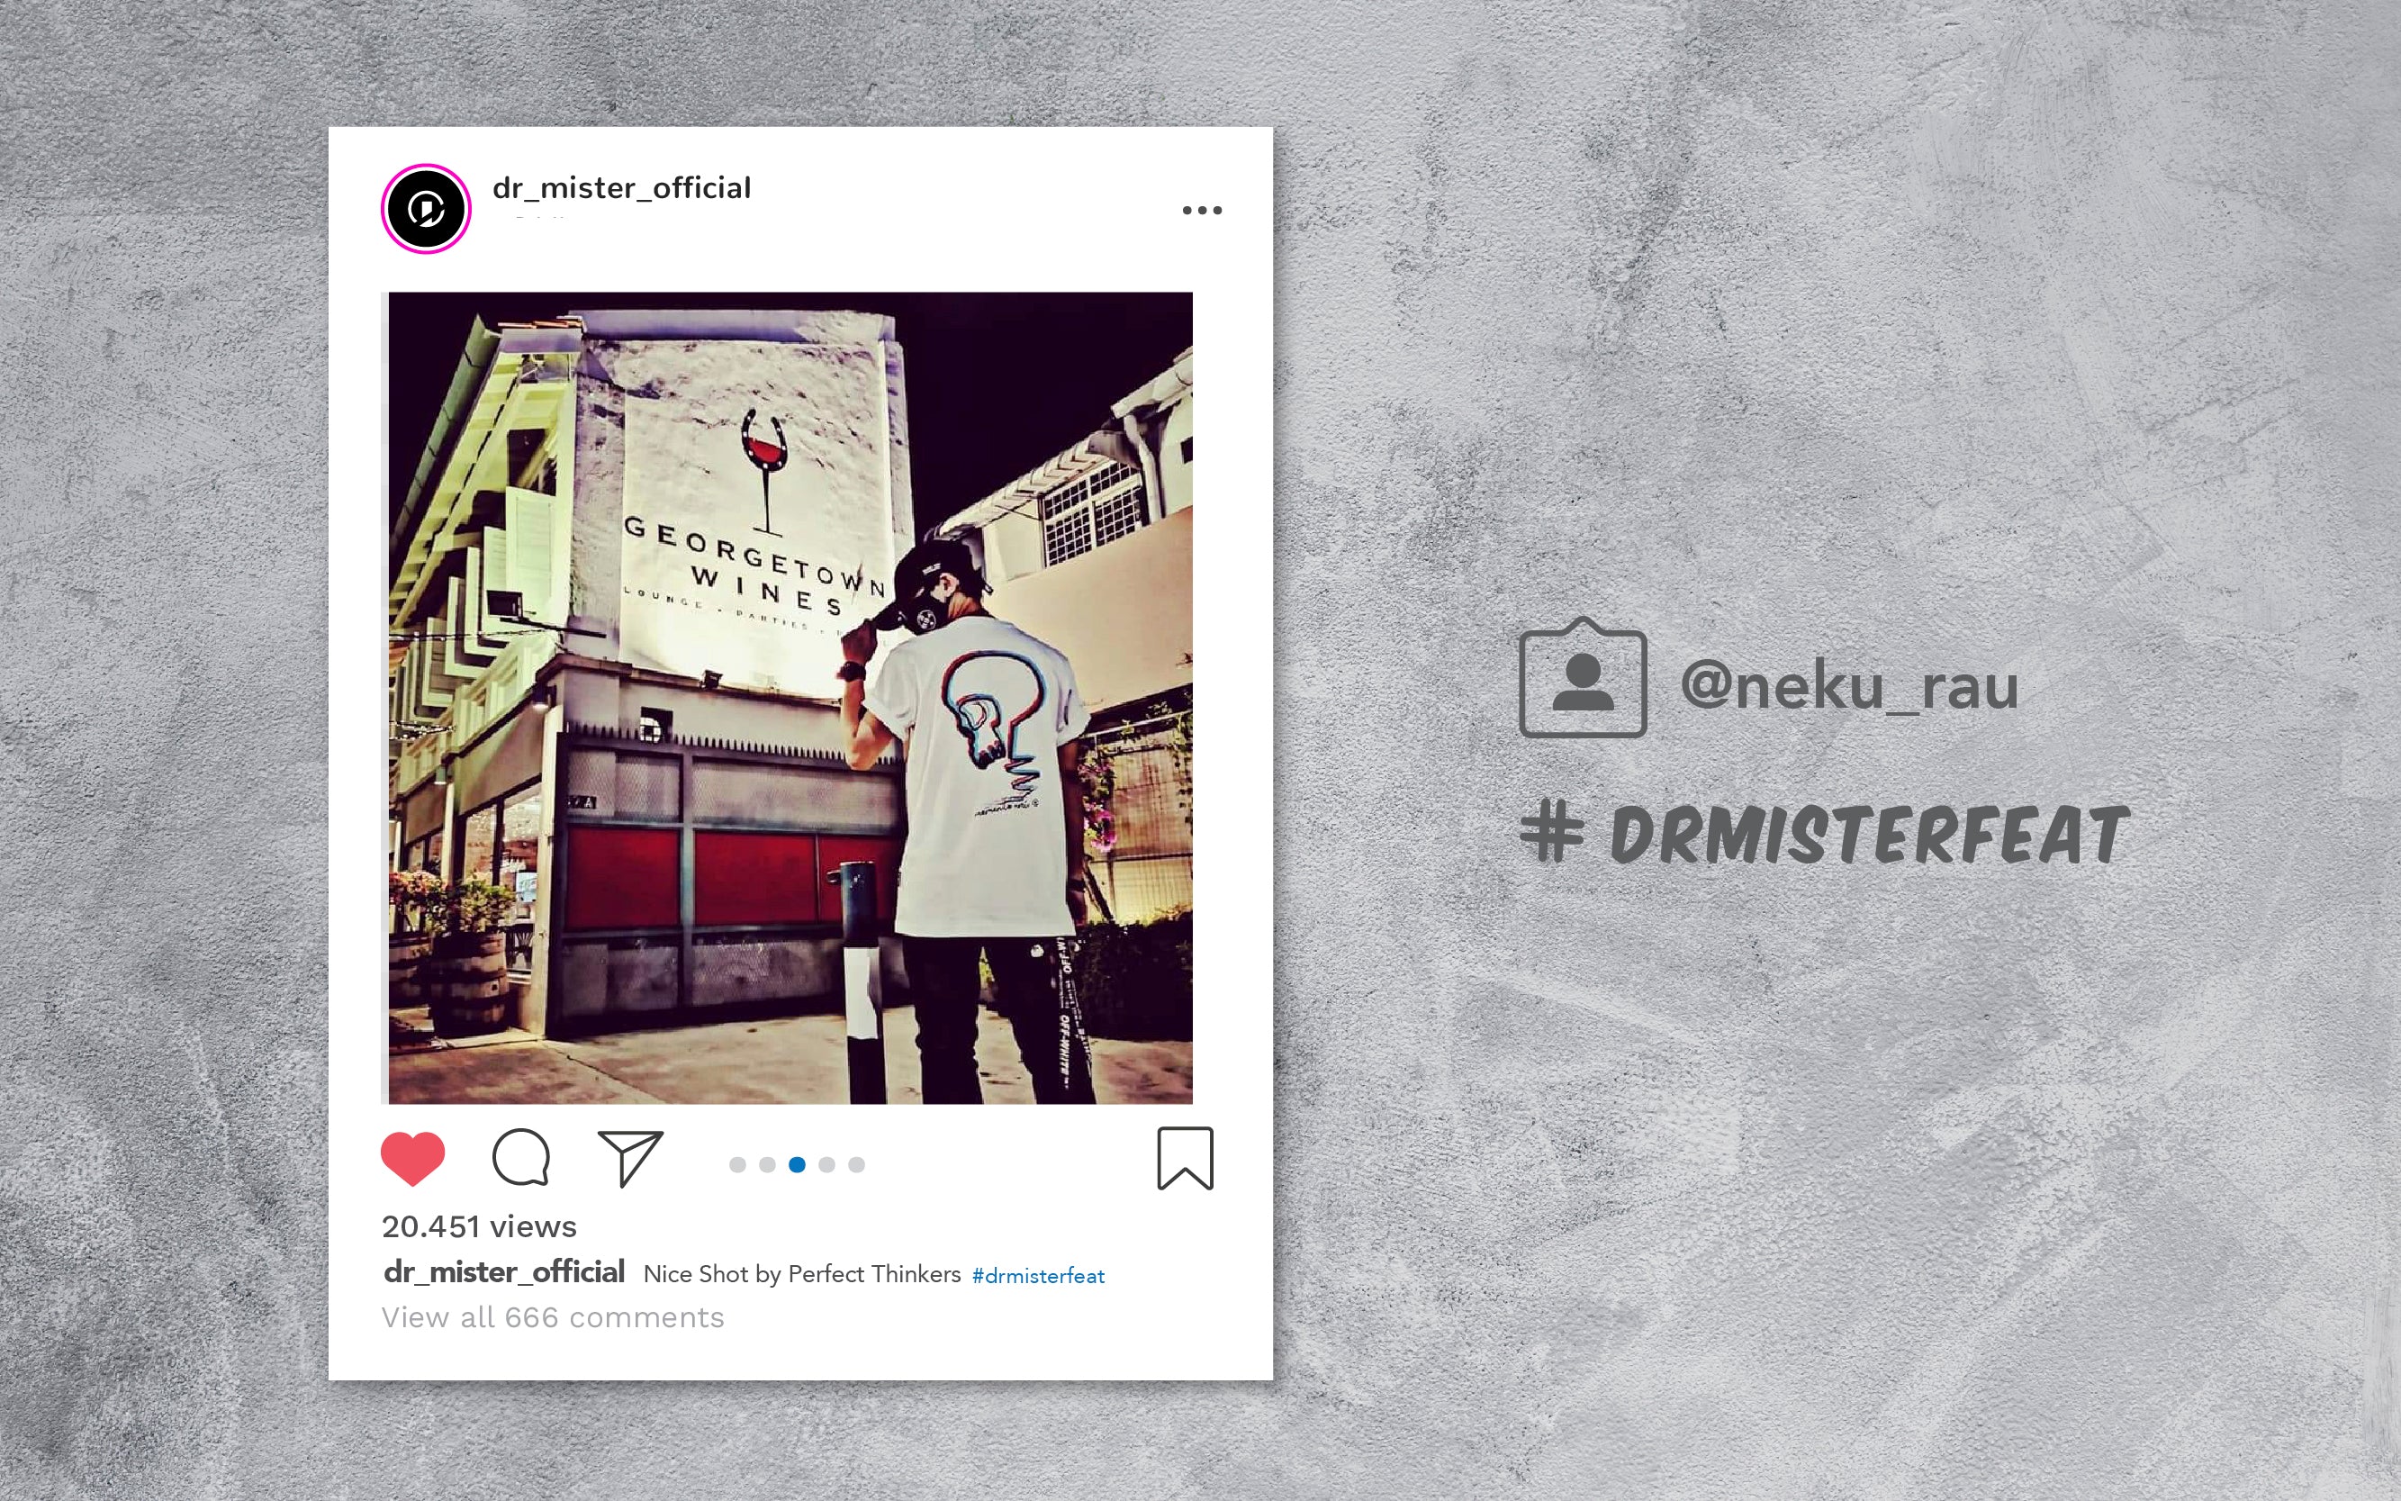Viewport: 2401px width, 1501px height.
Task: Select the active blue carousel dot
Action: [797, 1164]
